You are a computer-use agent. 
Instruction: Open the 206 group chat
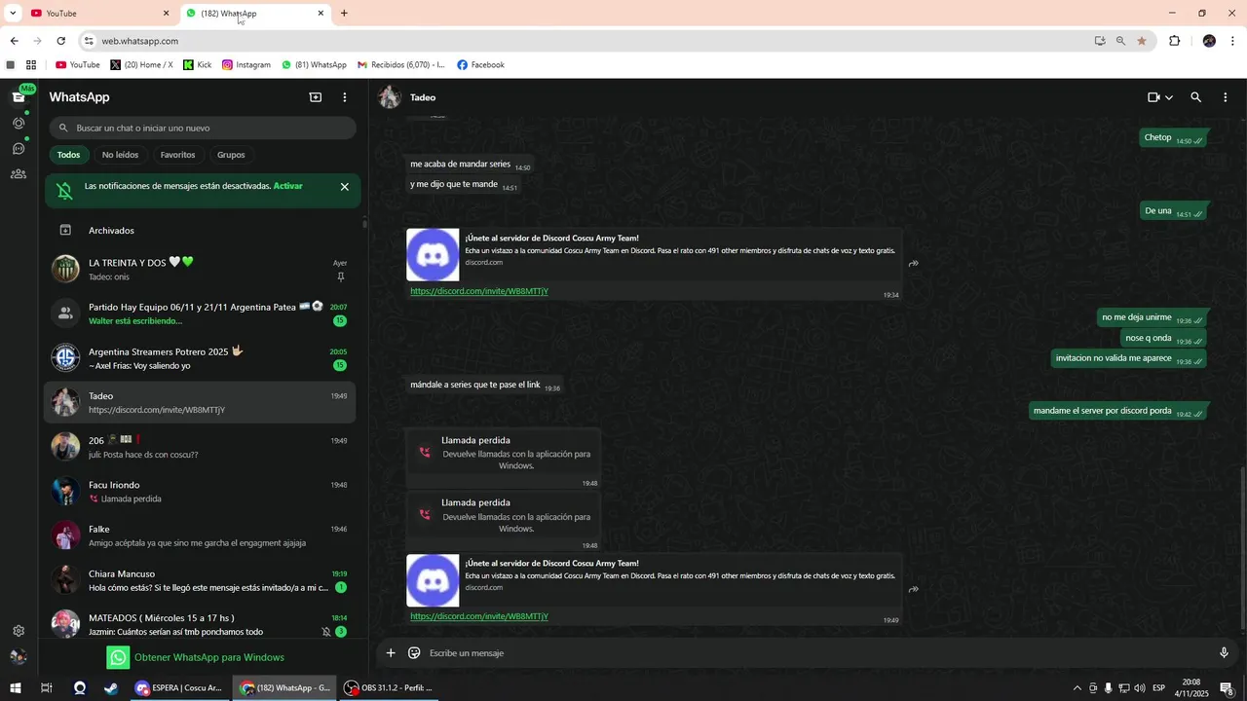click(x=201, y=447)
